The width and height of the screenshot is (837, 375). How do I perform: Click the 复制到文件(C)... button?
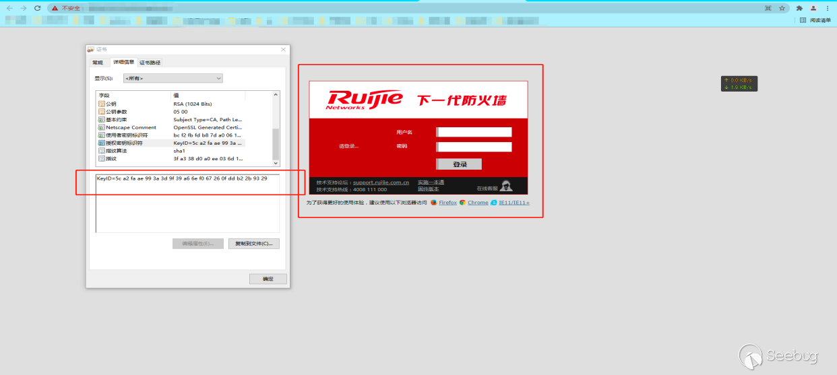(x=253, y=244)
